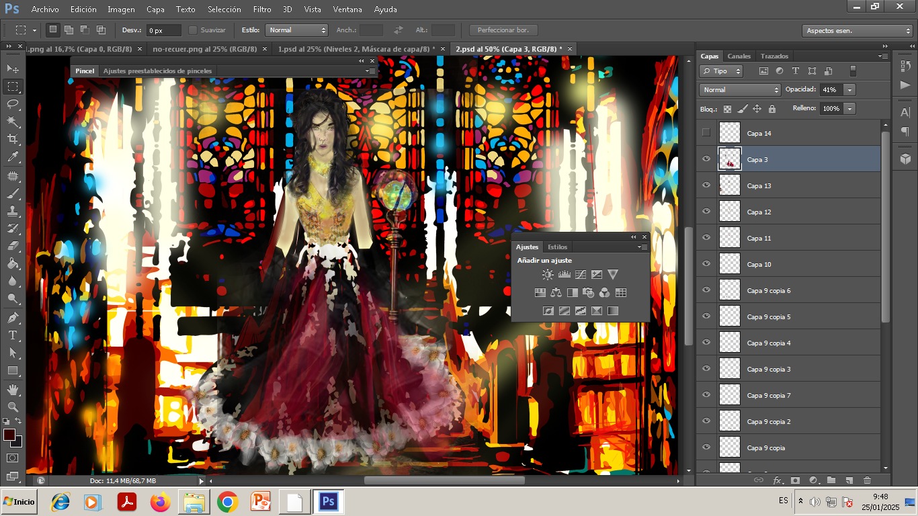This screenshot has height=516, width=918.
Task: Open the 3D panel cube icon
Action: click(905, 159)
